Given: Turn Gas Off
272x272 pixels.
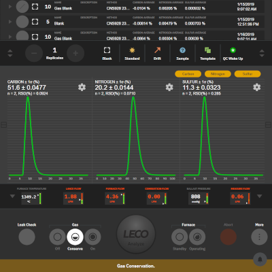Looking at the screenshot, I should 57,237.
